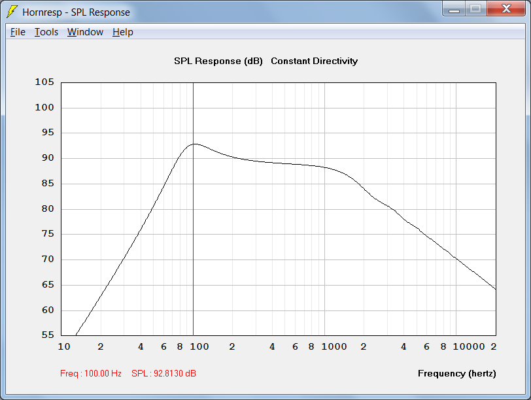Open the Help menu
531x400 pixels.
tap(122, 32)
